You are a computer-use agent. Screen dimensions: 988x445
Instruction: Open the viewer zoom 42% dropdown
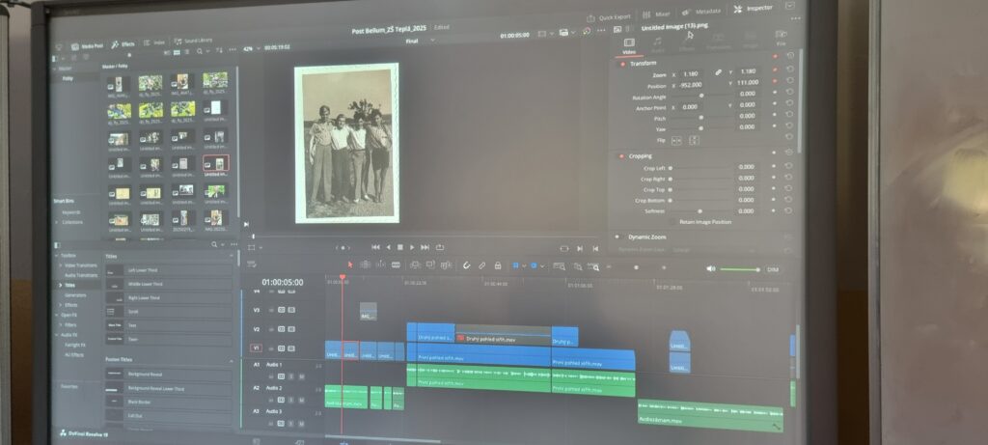pyautogui.click(x=251, y=48)
